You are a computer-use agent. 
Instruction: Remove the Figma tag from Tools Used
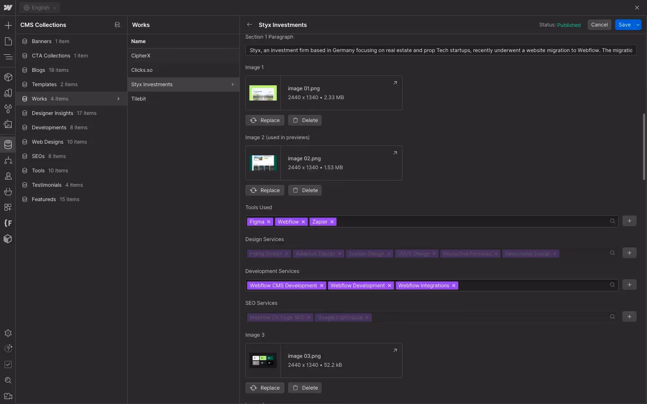pos(268,222)
